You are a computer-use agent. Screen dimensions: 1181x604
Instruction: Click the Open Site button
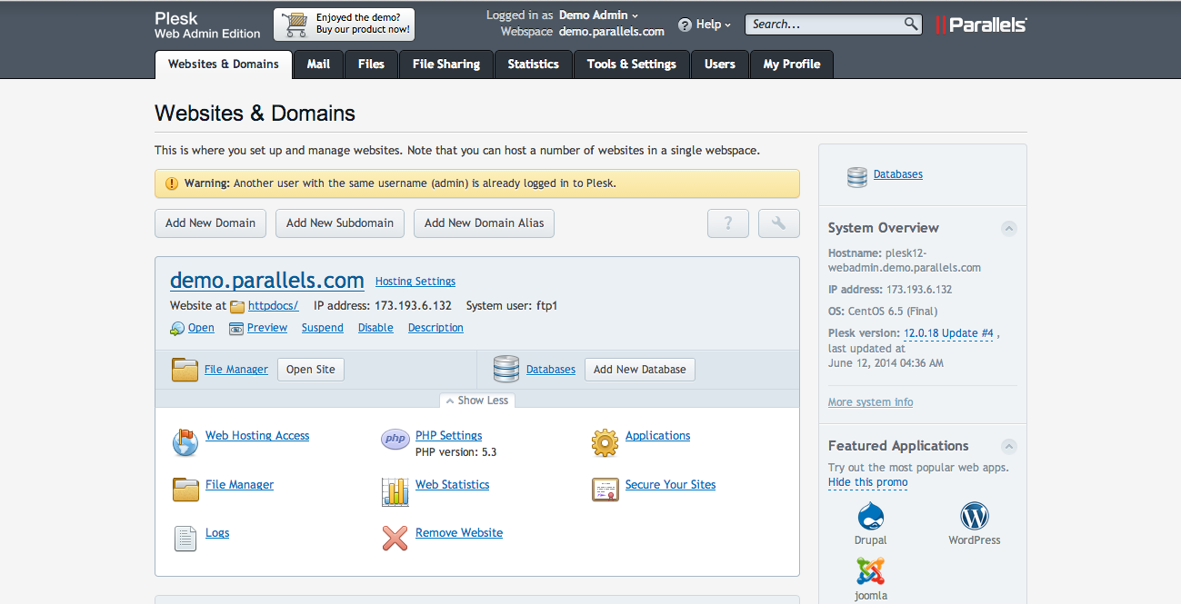point(311,370)
